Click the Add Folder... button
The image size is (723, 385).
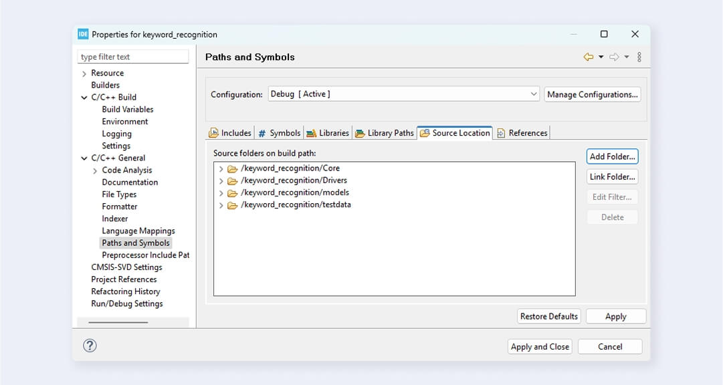point(612,156)
